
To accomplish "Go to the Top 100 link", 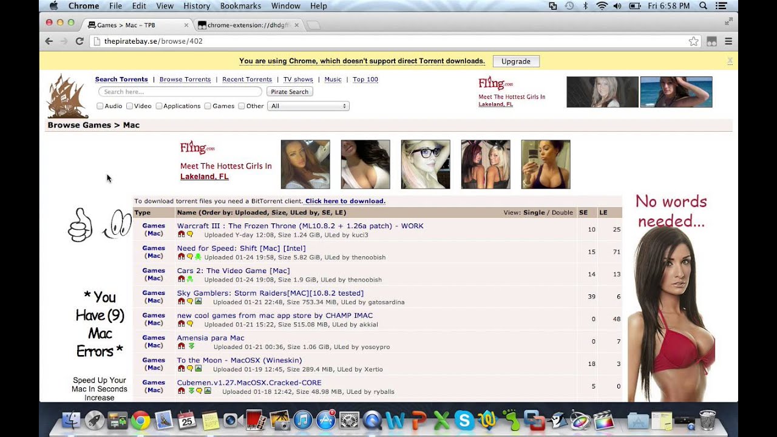I will (365, 80).
